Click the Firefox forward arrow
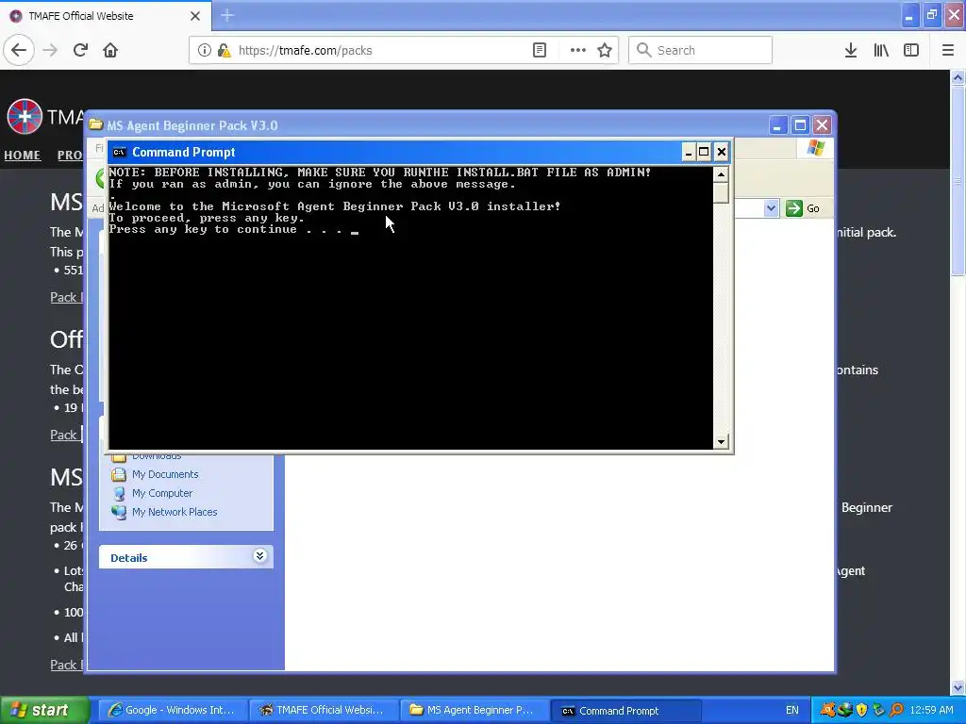 [50, 50]
